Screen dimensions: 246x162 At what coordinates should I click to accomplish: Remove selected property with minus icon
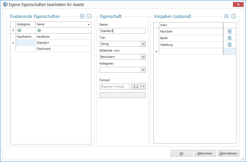[x=89, y=16]
